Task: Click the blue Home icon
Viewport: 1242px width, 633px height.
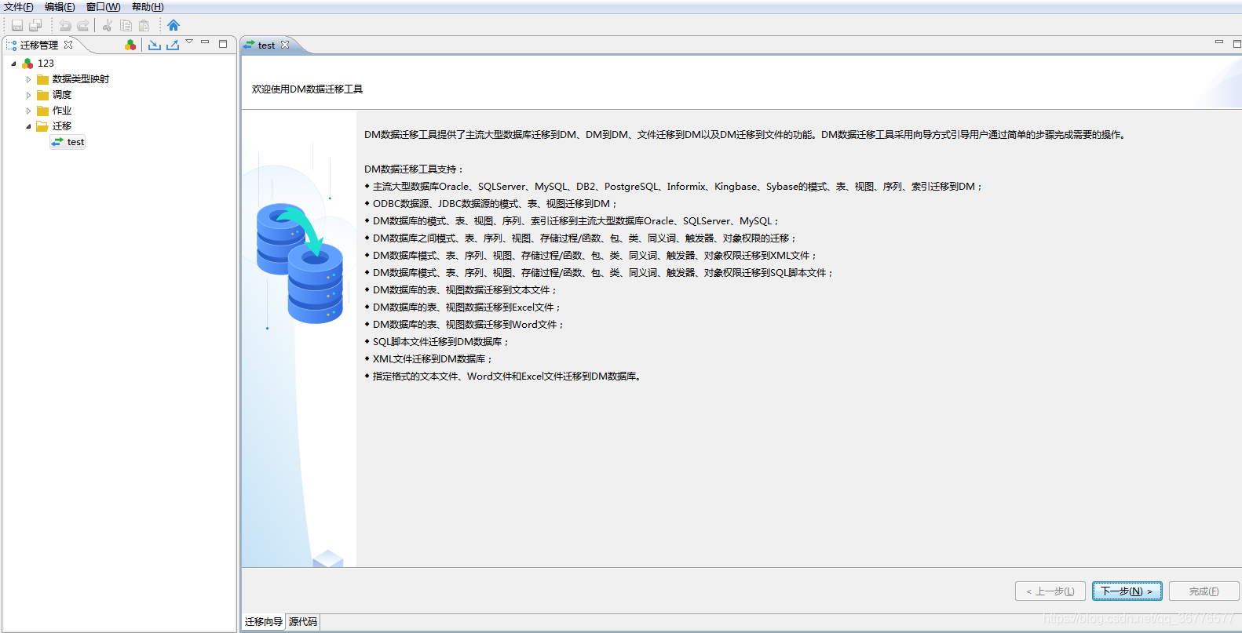Action: pyautogui.click(x=174, y=25)
